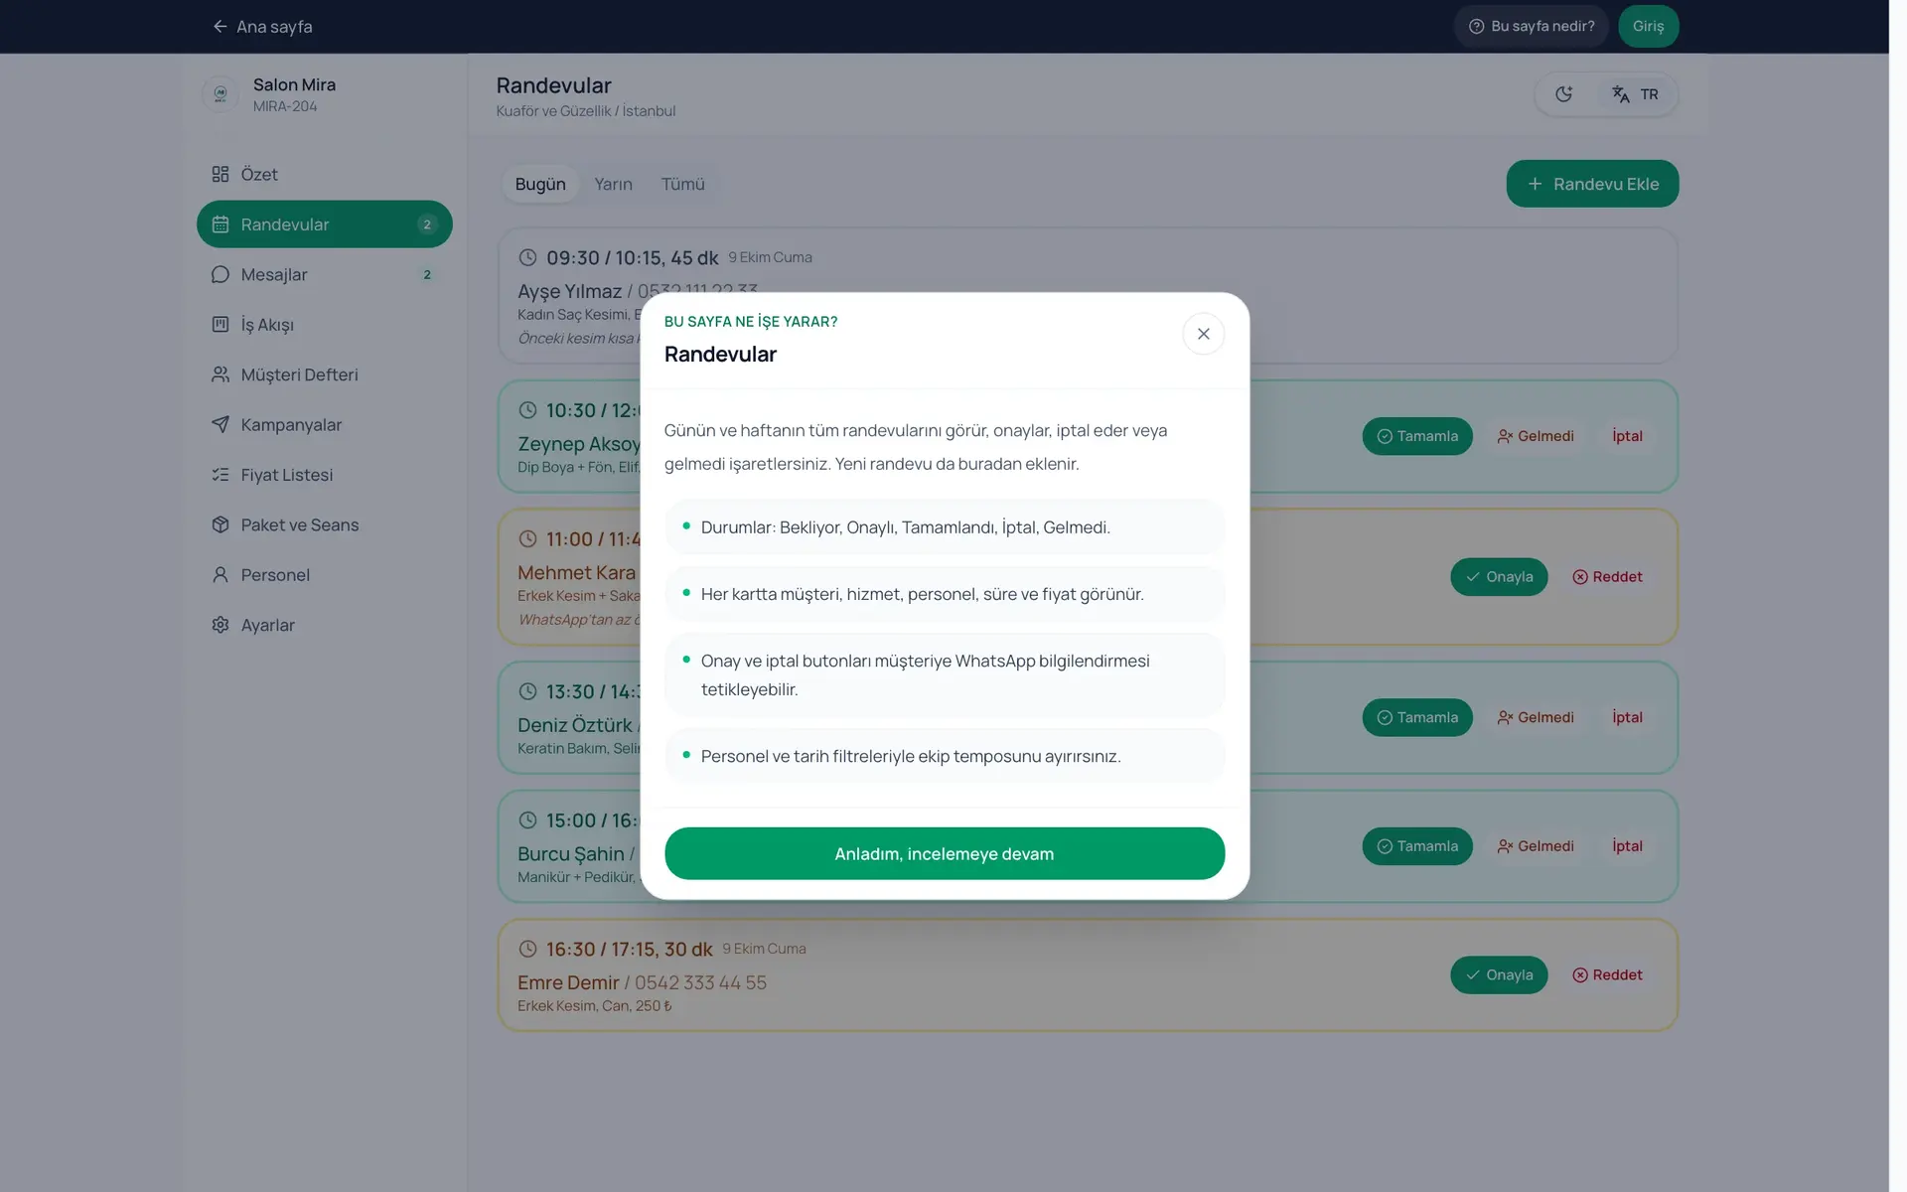The height and width of the screenshot is (1192, 1907).
Task: Click the 'Personel ve tarih filtreleriyle' bullet
Action: pyautogui.click(x=944, y=756)
